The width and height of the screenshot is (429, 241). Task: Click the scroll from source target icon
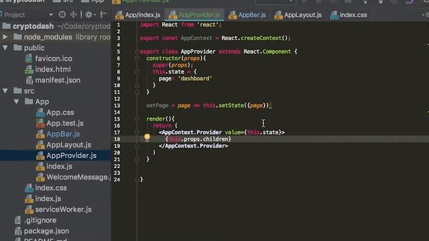coord(62,15)
